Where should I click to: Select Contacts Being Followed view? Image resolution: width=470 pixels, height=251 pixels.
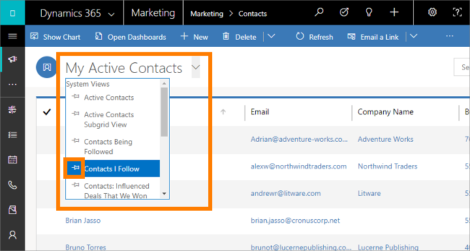(x=108, y=146)
